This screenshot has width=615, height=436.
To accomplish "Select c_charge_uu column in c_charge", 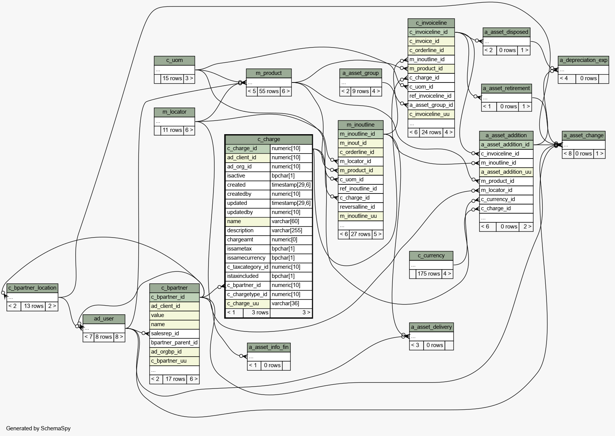I will tap(248, 303).
